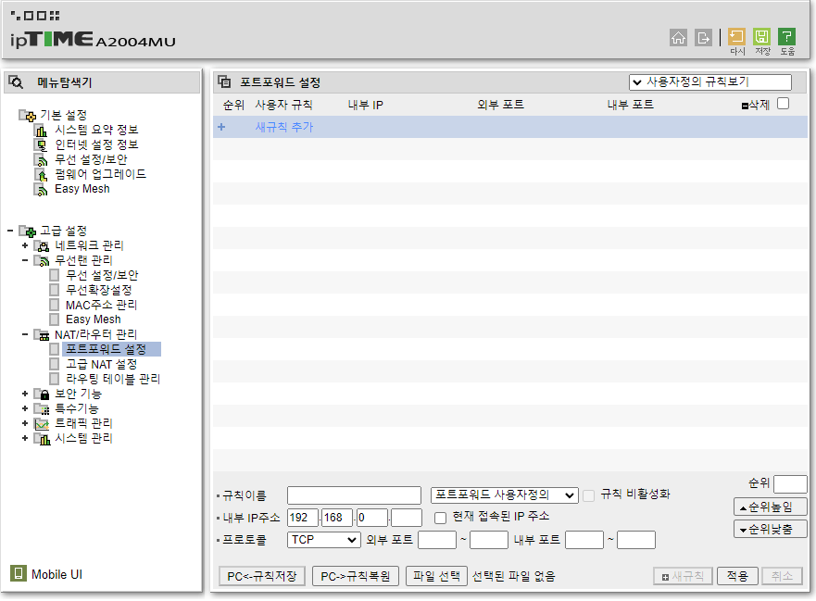Click the 순위높임 button
Image resolution: width=816 pixels, height=601 pixels.
771,507
